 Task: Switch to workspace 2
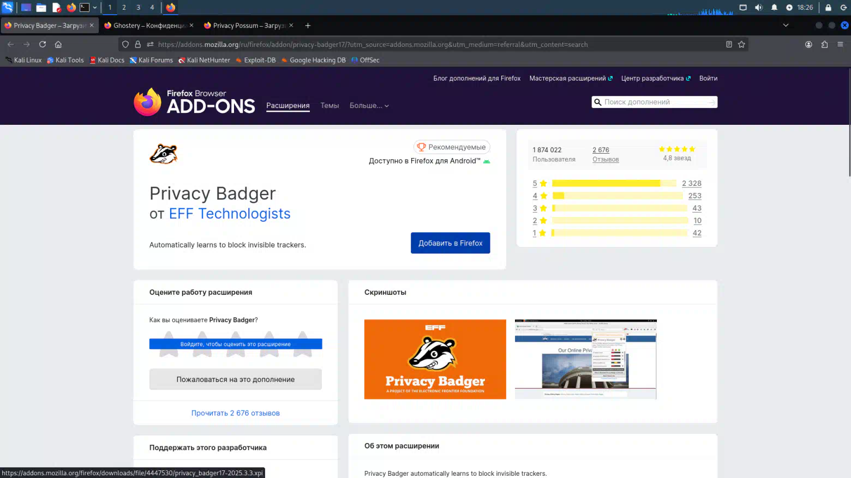tap(124, 8)
